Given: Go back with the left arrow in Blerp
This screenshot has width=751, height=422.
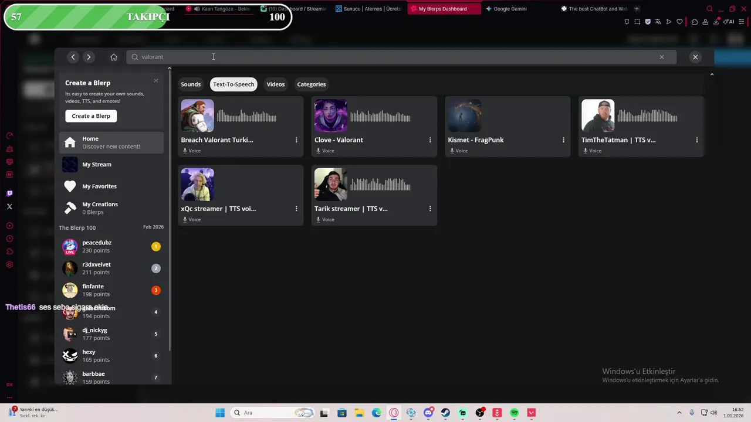Looking at the screenshot, I should pyautogui.click(x=73, y=57).
